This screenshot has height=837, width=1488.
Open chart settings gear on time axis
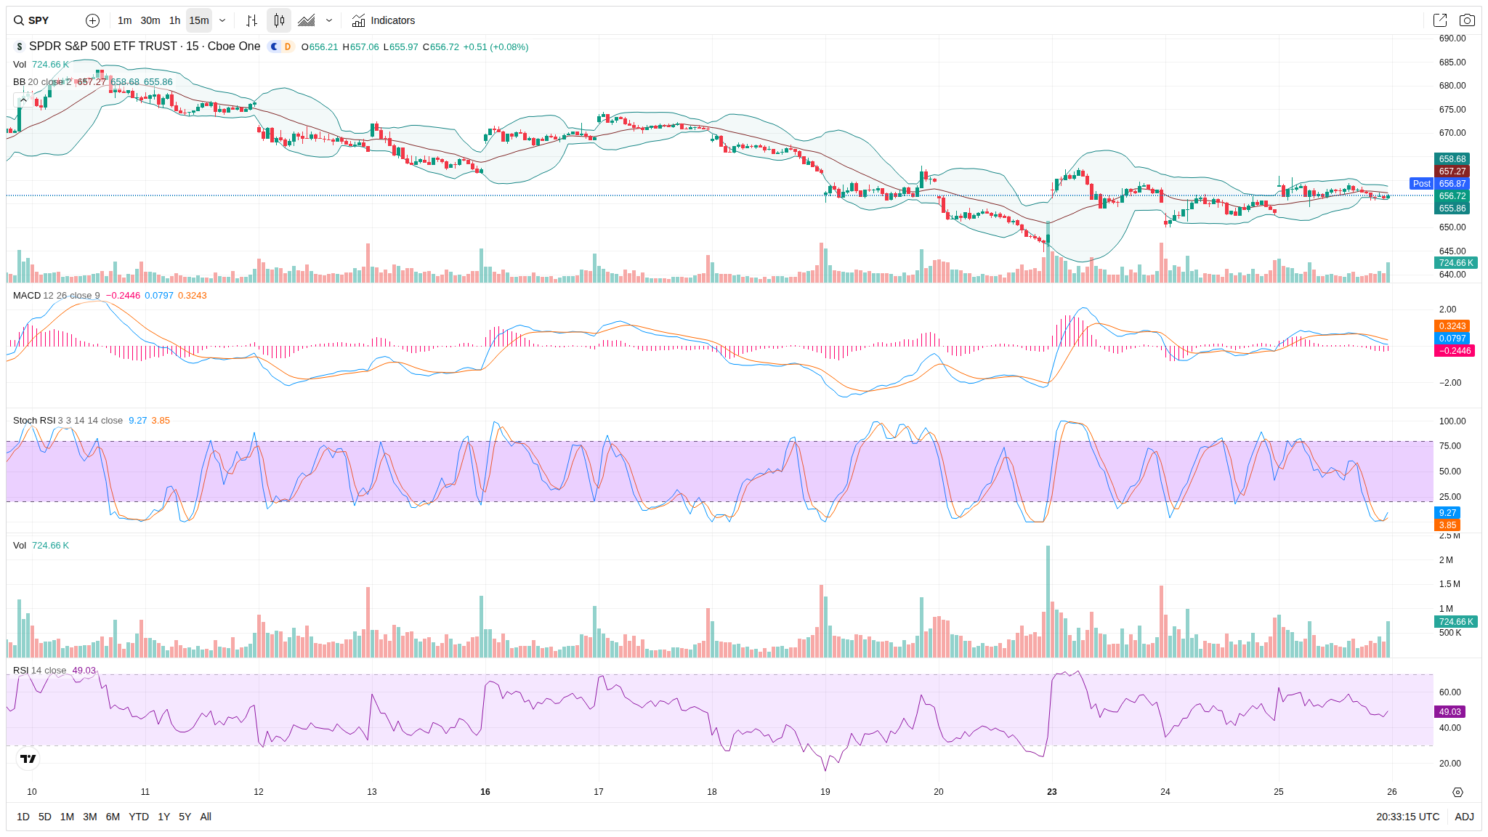click(1457, 792)
